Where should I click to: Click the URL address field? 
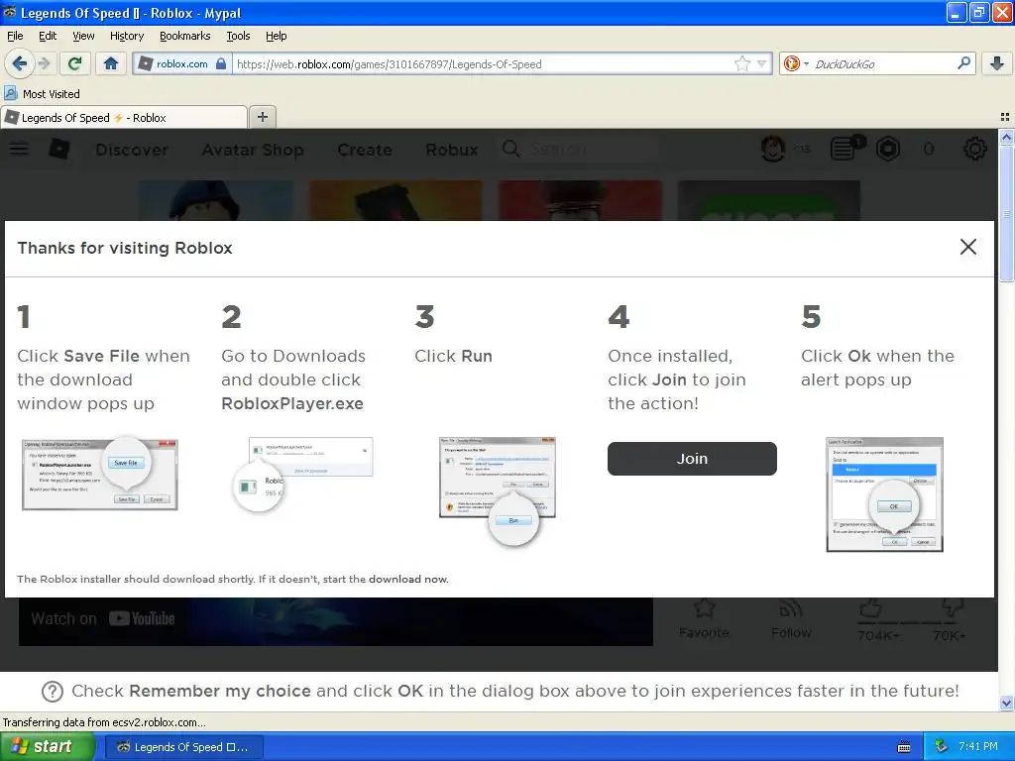[x=483, y=63]
